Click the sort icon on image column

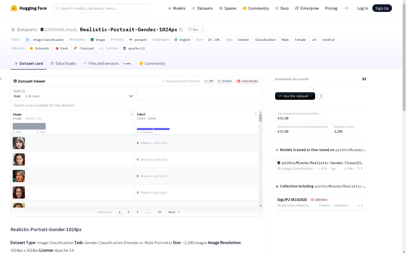coord(132,114)
